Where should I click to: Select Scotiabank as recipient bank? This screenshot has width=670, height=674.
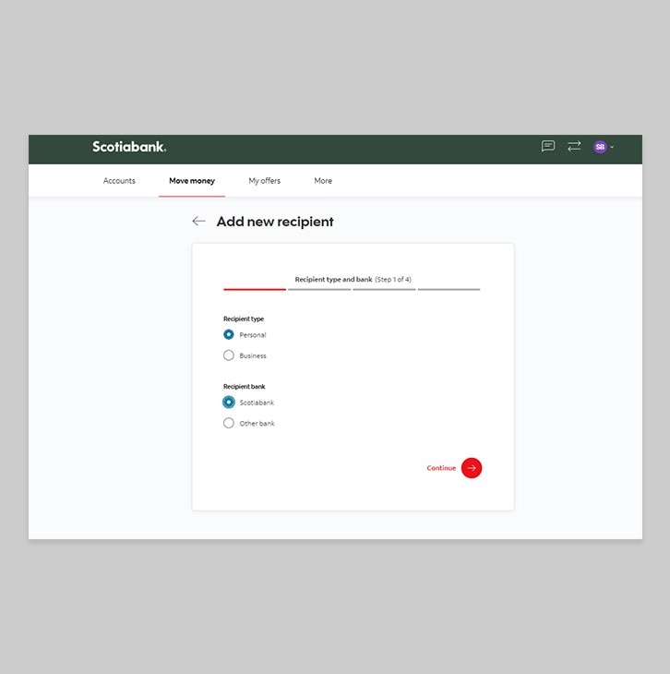click(229, 402)
